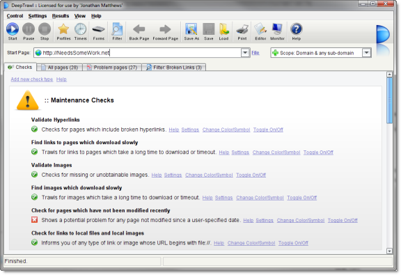The image size is (401, 275).
Task: Open the Monitor toolbar icon
Action: 277,31
